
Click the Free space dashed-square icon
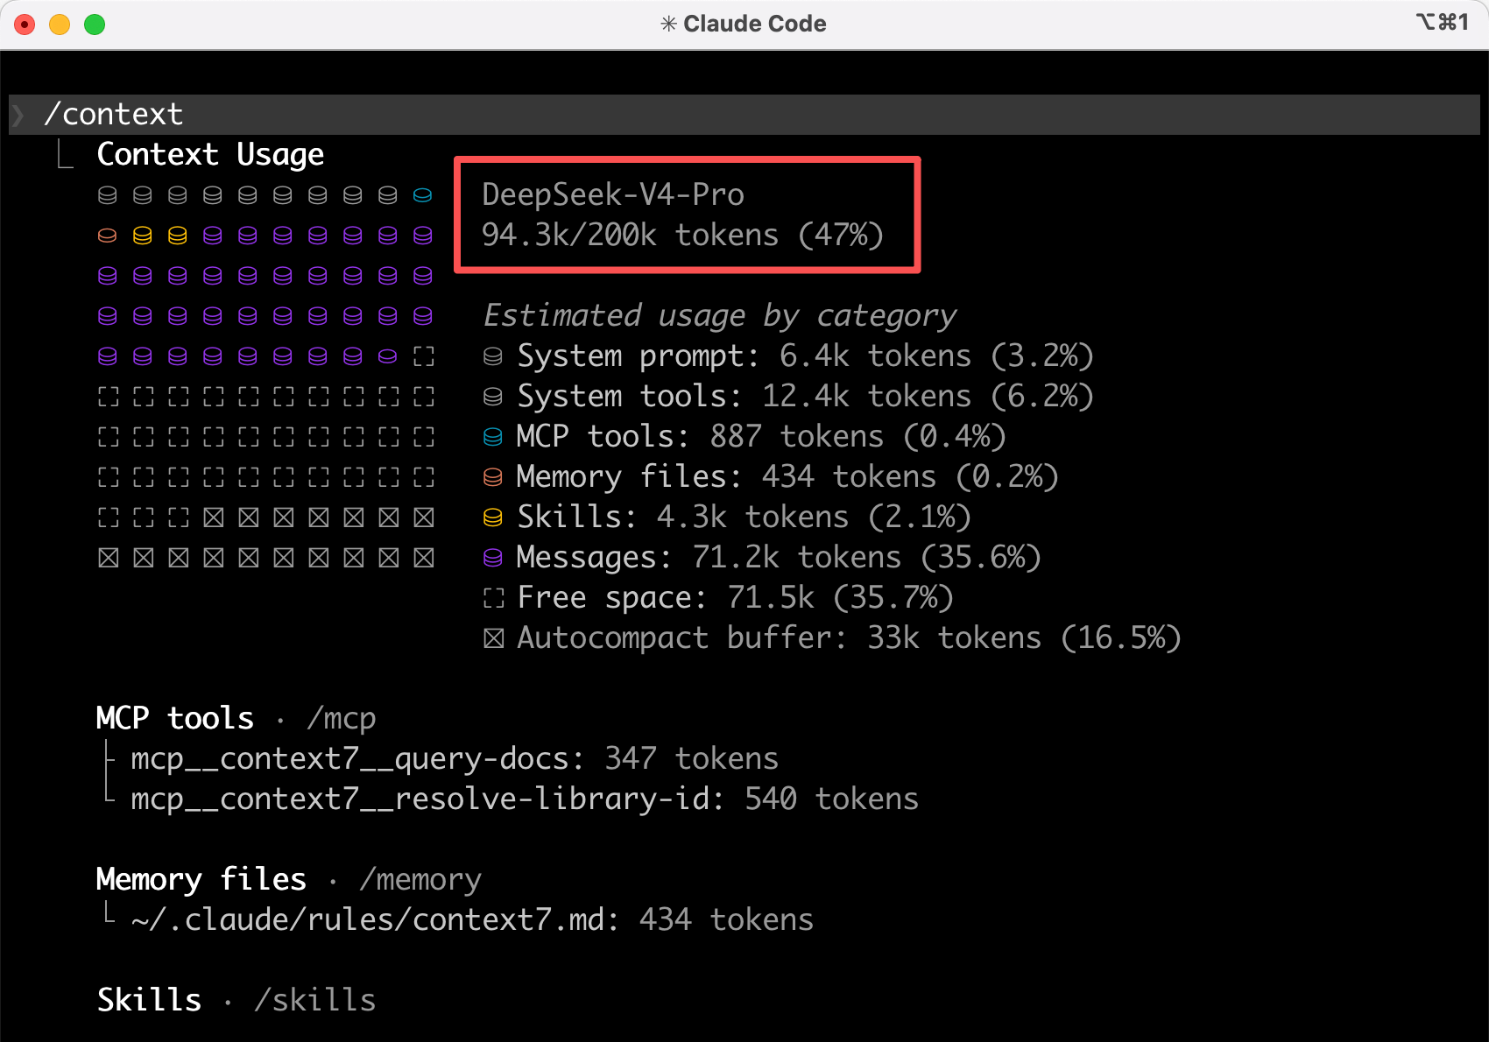click(493, 598)
